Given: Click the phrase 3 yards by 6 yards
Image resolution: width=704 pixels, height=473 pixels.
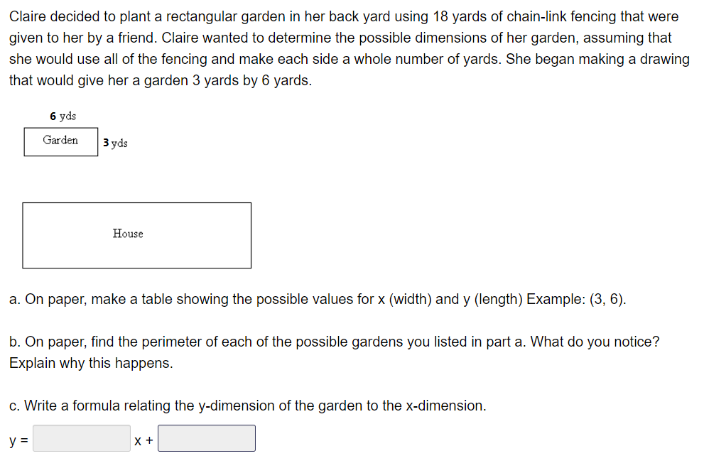Looking at the screenshot, I should click(x=251, y=80).
